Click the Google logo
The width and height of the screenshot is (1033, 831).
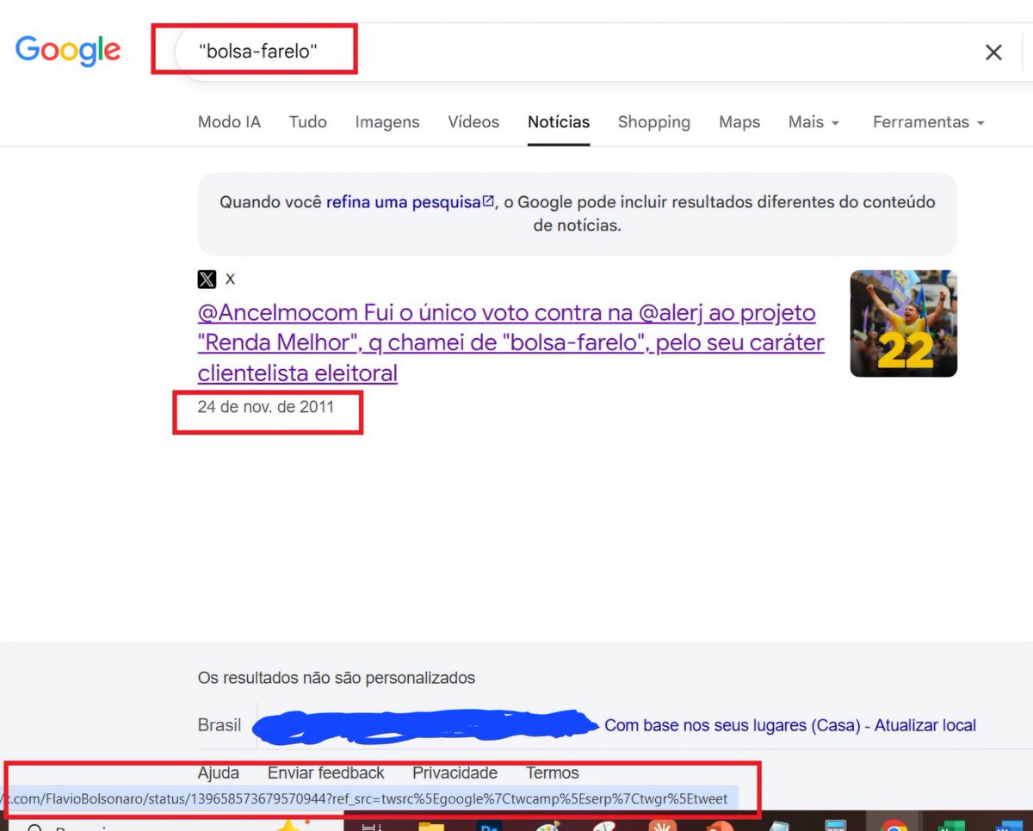(68, 52)
